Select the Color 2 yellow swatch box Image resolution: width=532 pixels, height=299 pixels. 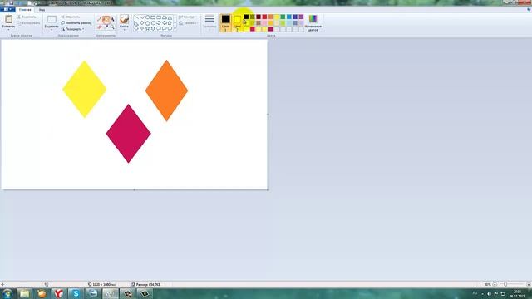237,19
